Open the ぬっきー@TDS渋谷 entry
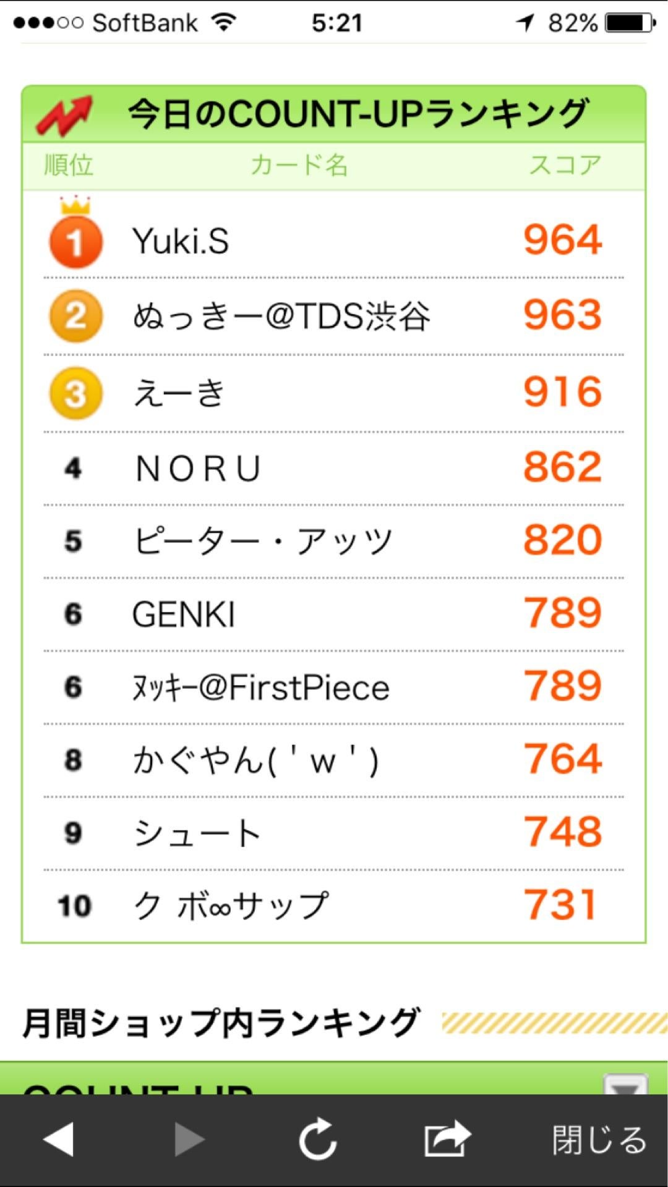 coord(281,317)
